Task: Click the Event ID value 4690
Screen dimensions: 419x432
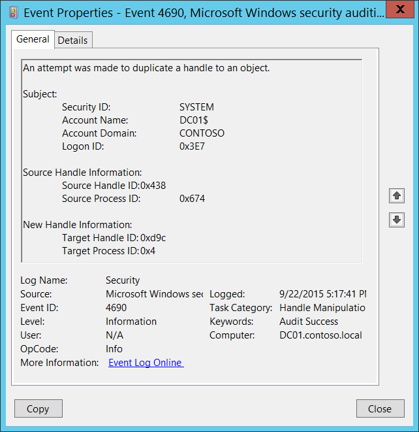Action: click(x=116, y=308)
